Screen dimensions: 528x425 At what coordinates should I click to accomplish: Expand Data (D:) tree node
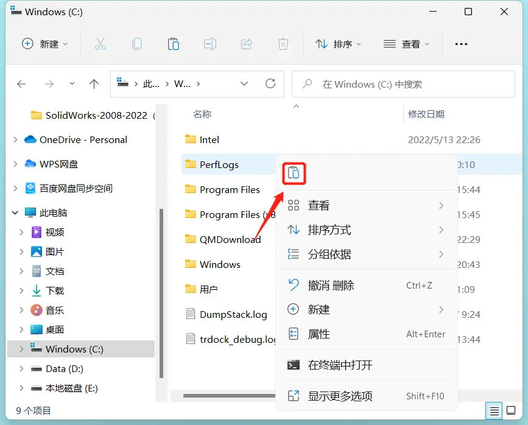pos(21,369)
